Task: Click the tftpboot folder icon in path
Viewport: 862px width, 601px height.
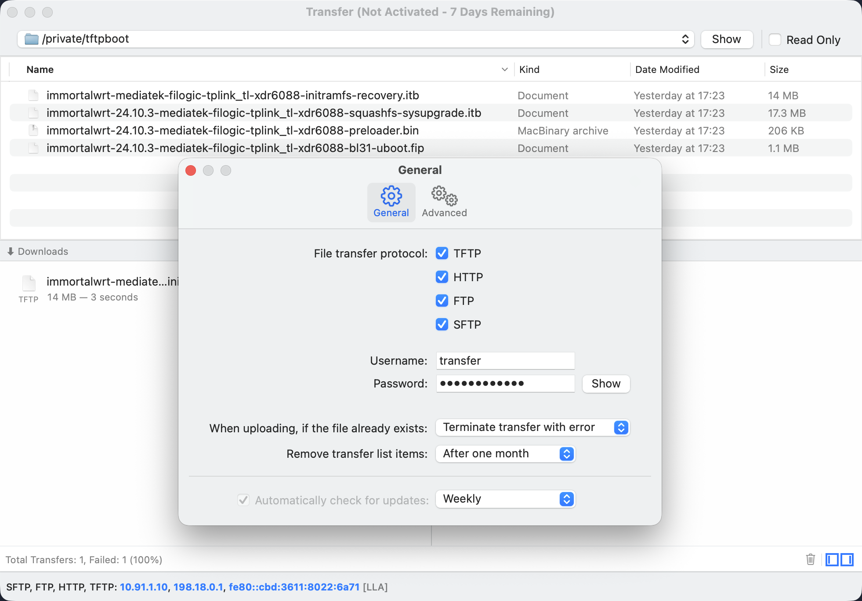Action: click(x=32, y=39)
